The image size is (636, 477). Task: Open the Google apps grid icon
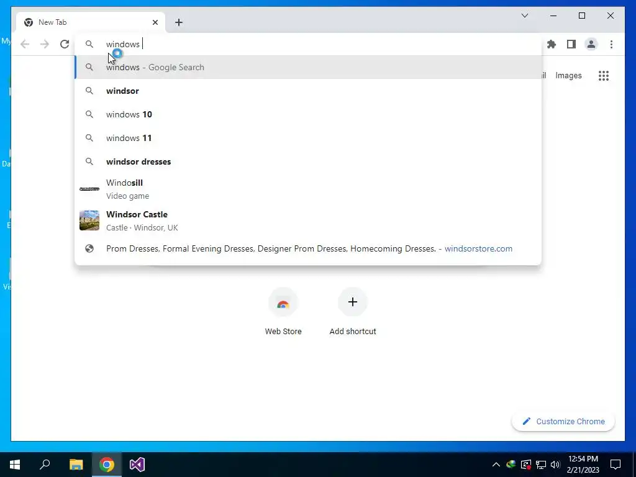coord(604,75)
